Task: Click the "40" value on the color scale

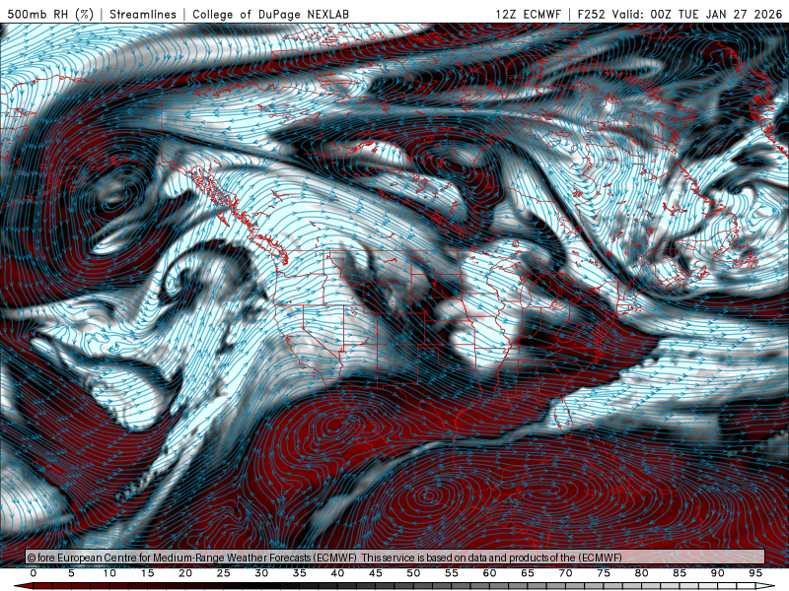Action: [337, 573]
